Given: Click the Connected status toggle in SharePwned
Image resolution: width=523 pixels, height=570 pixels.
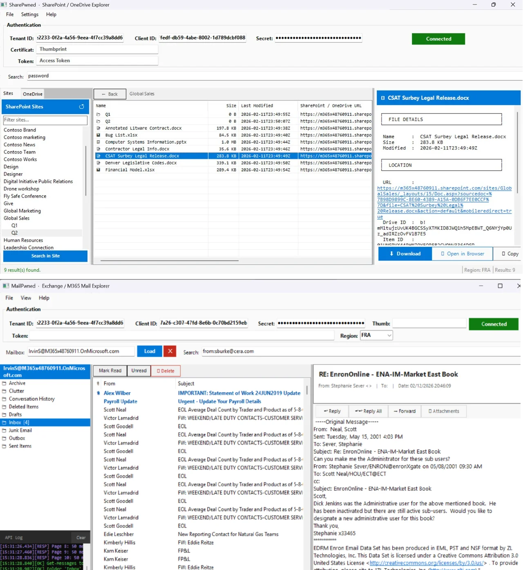Looking at the screenshot, I should coord(438,38).
